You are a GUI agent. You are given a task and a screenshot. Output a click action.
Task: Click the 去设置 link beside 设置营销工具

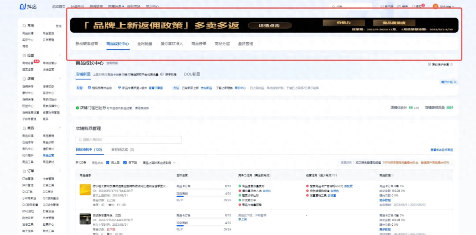tap(332, 195)
